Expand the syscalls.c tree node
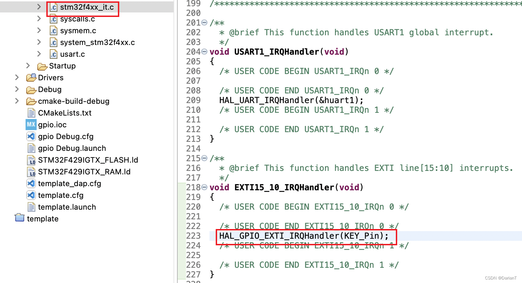This screenshot has height=283, width=522. 39,19
